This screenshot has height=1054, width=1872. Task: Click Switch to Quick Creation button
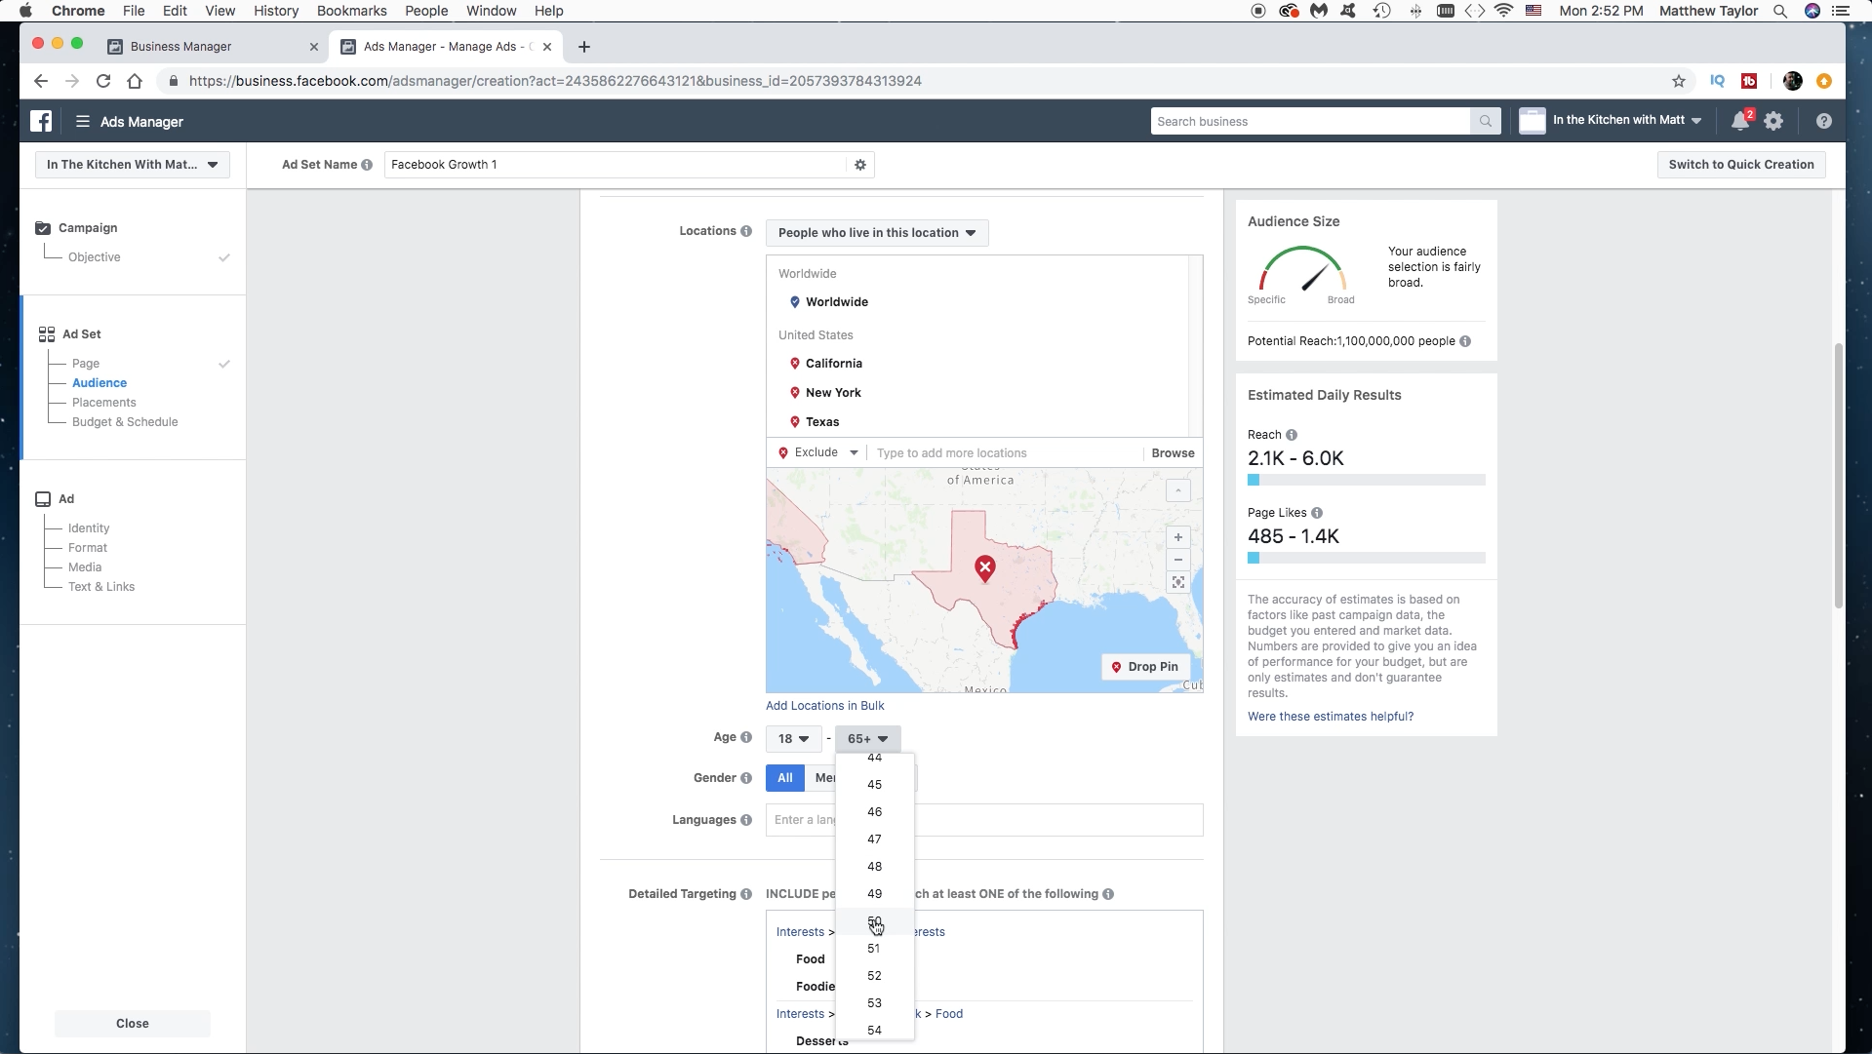point(1741,165)
